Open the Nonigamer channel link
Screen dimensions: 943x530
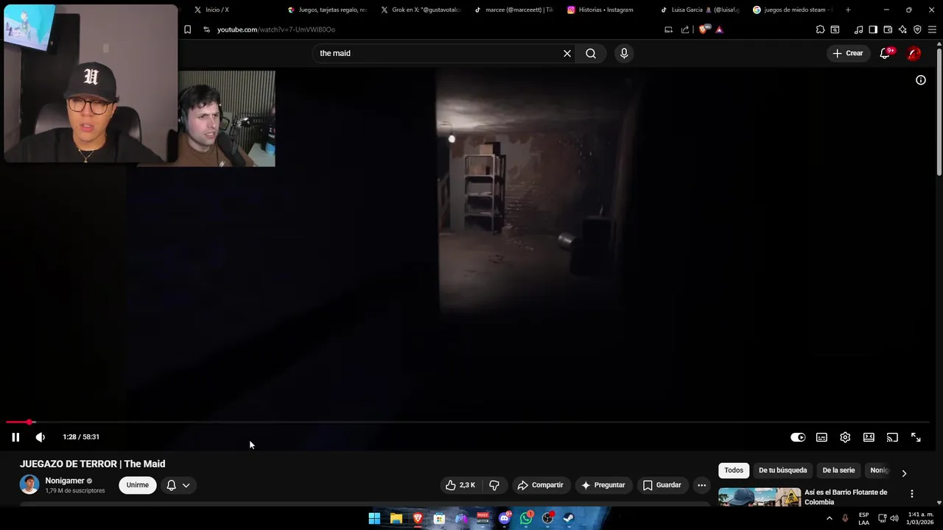pos(65,481)
